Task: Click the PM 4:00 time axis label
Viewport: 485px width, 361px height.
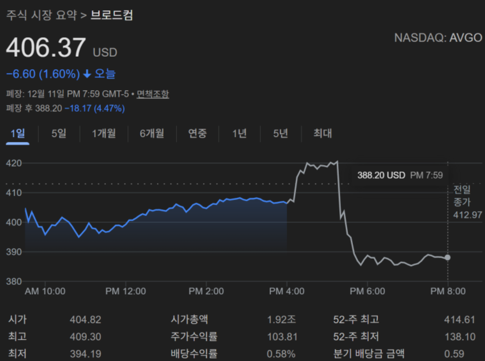Action: 287,291
